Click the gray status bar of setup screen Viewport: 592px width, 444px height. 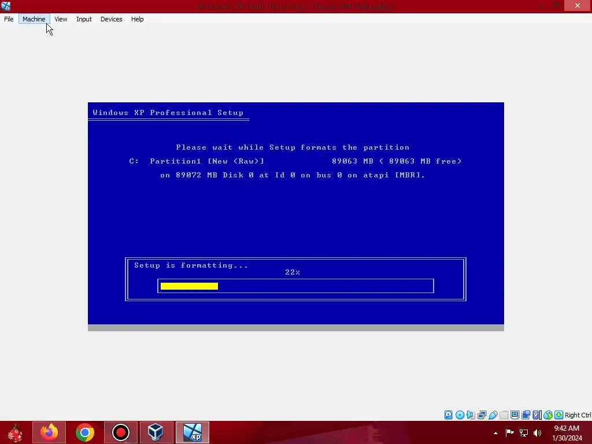(x=296, y=328)
